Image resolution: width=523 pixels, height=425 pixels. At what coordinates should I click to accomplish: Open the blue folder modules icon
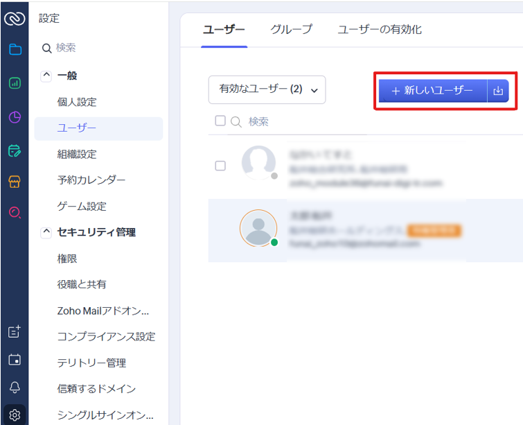click(x=15, y=49)
